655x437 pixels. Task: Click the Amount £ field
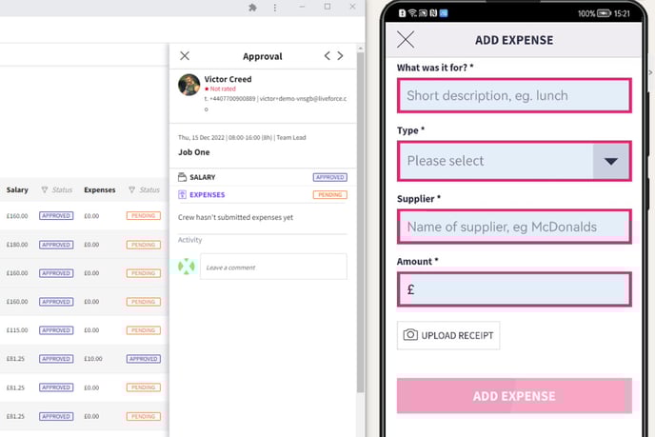(x=514, y=289)
